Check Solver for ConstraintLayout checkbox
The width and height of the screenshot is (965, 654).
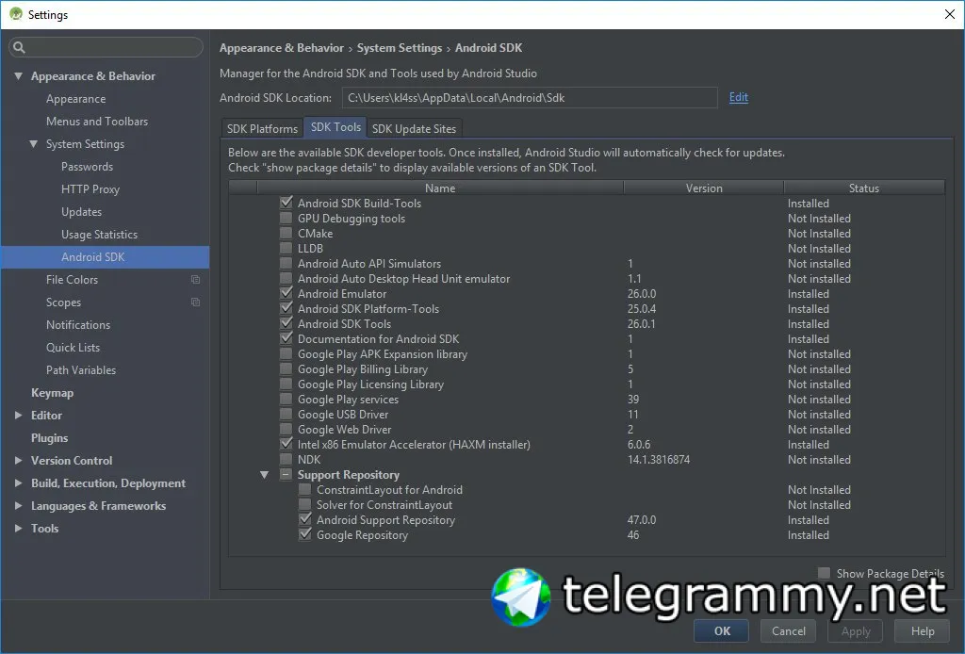click(304, 504)
